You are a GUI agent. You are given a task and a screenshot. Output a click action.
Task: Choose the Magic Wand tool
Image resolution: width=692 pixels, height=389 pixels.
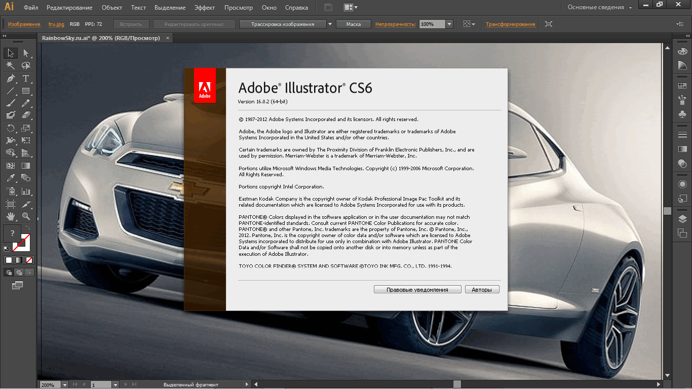click(x=11, y=66)
